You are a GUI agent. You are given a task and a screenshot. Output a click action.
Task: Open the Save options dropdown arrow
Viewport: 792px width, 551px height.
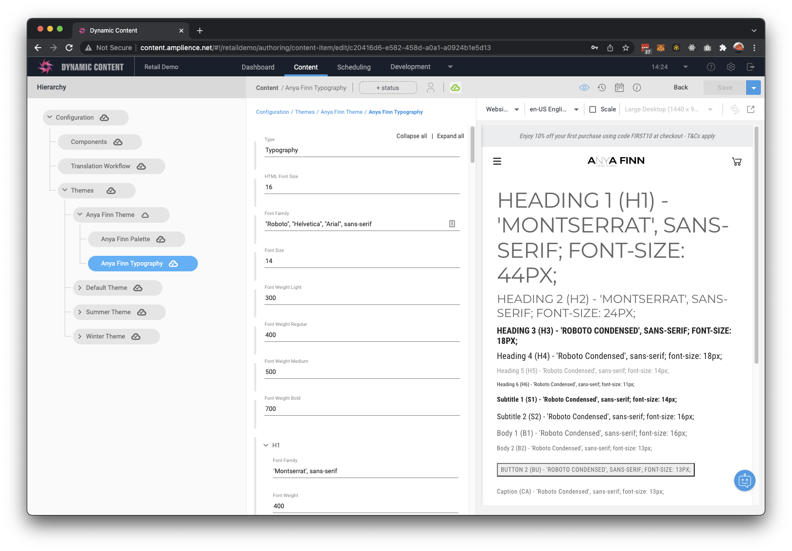click(754, 88)
